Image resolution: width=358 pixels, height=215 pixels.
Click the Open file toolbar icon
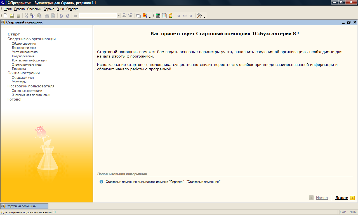pos(12,16)
